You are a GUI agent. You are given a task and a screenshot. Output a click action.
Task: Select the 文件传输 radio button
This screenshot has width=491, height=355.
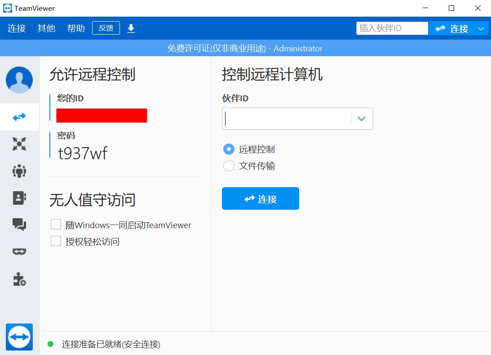pos(229,166)
